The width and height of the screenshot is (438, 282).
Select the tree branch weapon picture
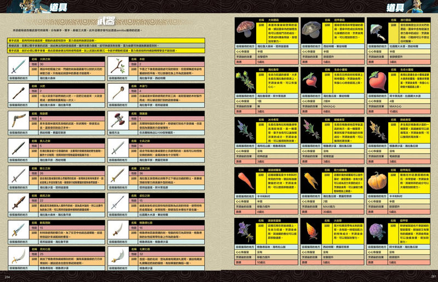click(x=118, y=66)
